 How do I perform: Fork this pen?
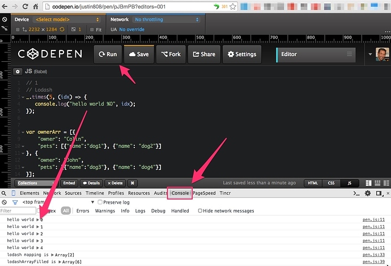pyautogui.click(x=171, y=54)
